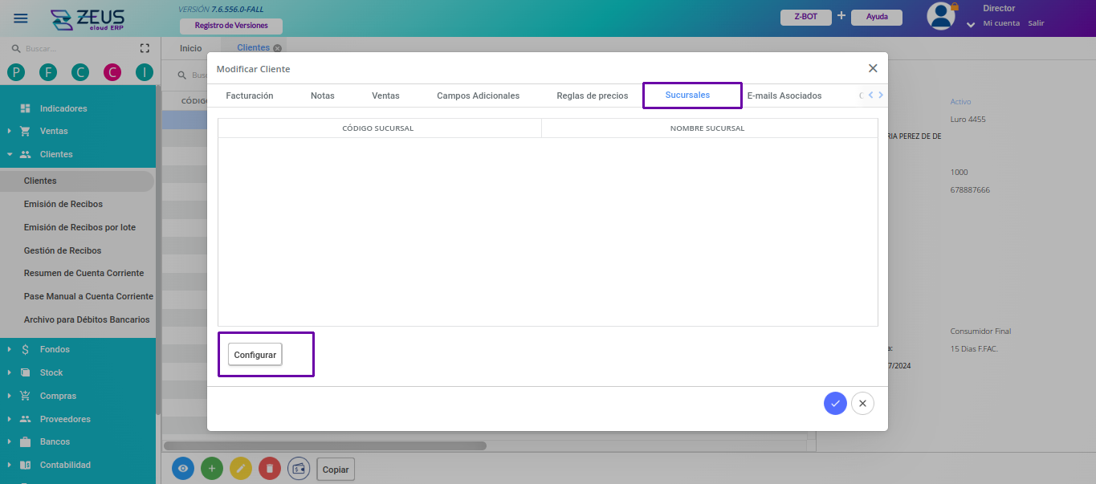Click the Registro de Versiones button
Screen dimensions: 1096x484
[x=231, y=26]
